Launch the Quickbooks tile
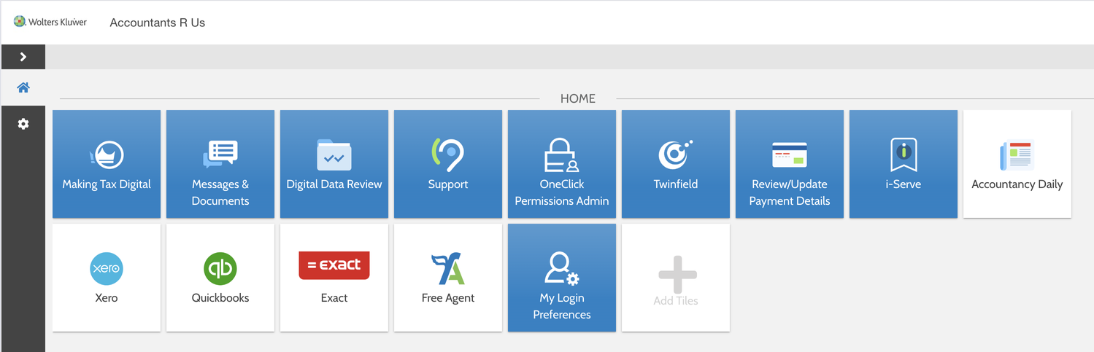This screenshot has width=1094, height=352. pyautogui.click(x=220, y=278)
